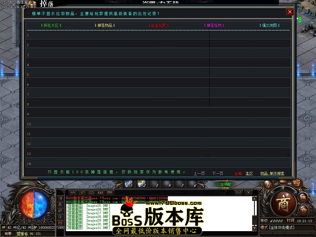Screen dimensions: 316x237
Task: Open the scroll book round icon
Action: [297, 183]
